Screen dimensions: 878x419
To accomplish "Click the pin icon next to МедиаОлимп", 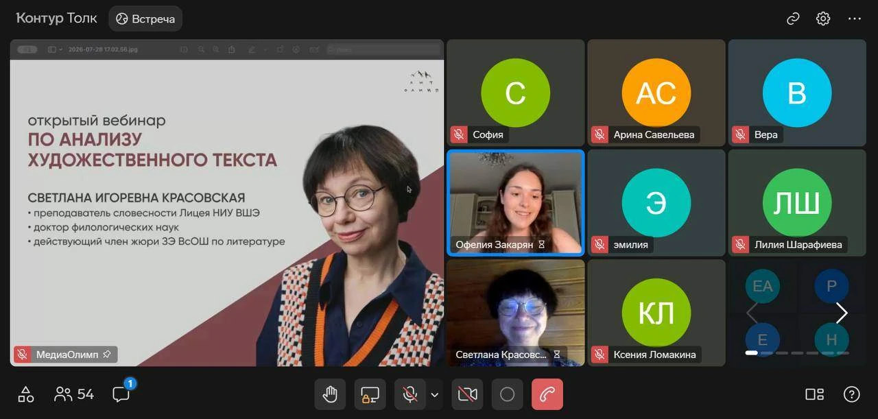I will coord(107,355).
